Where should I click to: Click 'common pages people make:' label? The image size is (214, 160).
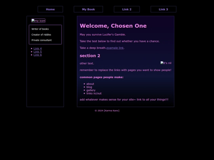(101, 77)
